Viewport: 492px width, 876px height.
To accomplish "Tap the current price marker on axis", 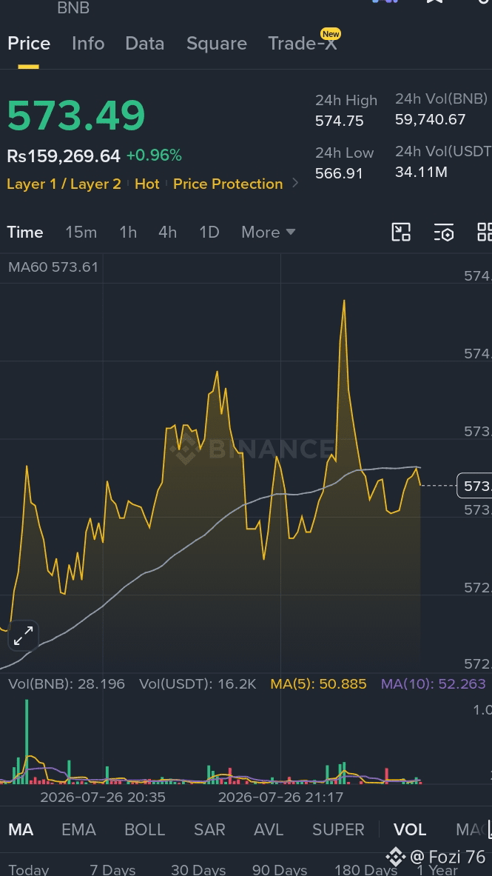I will tap(474, 486).
